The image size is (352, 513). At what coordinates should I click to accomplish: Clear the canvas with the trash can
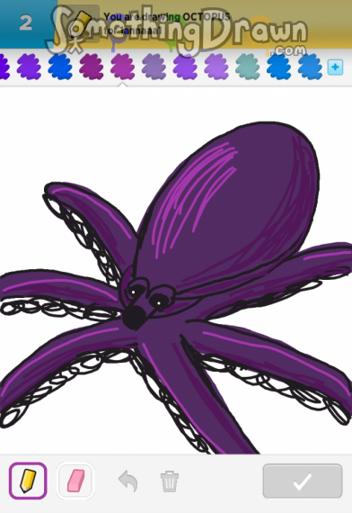170,481
